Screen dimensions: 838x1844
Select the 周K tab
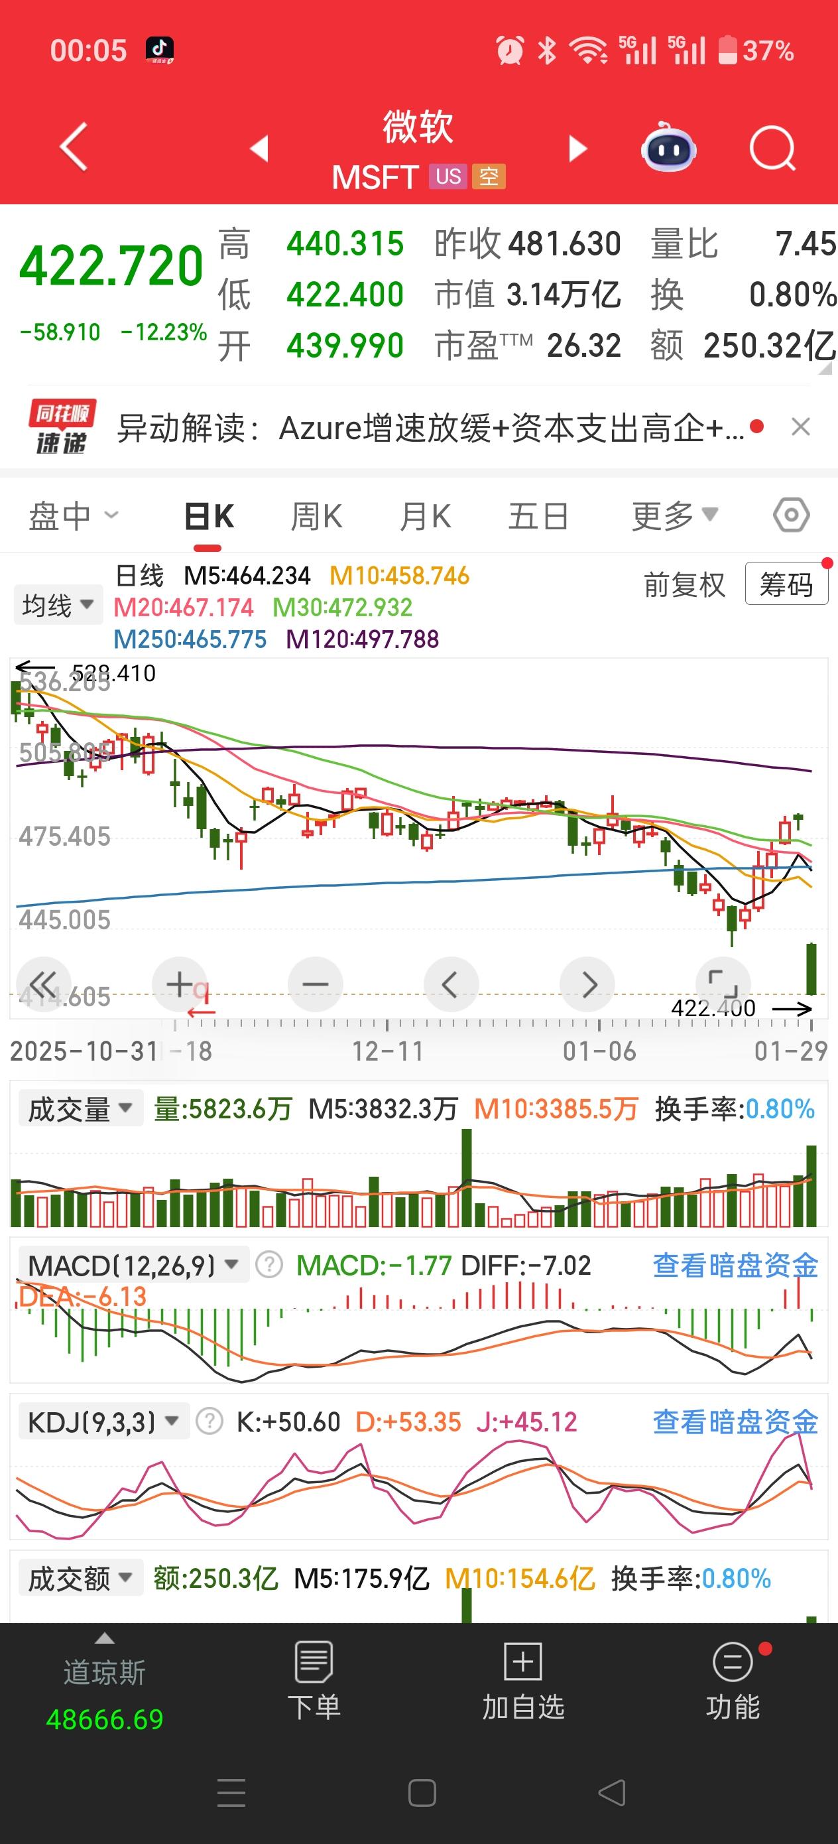(316, 516)
